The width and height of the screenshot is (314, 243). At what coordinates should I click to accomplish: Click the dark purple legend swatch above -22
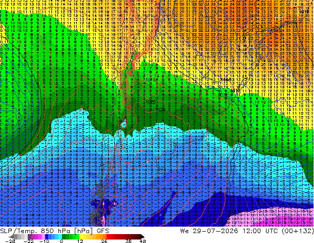(x=29, y=237)
